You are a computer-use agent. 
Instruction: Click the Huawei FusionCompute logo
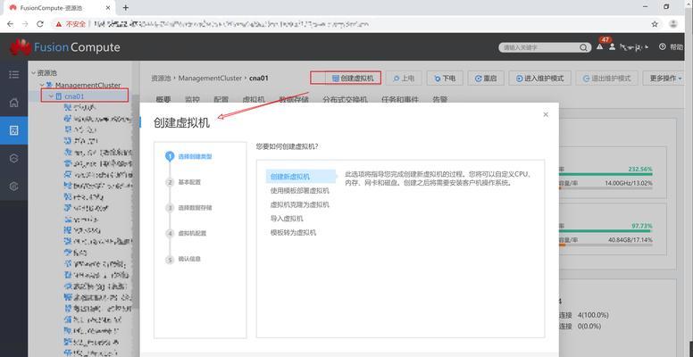(x=65, y=46)
